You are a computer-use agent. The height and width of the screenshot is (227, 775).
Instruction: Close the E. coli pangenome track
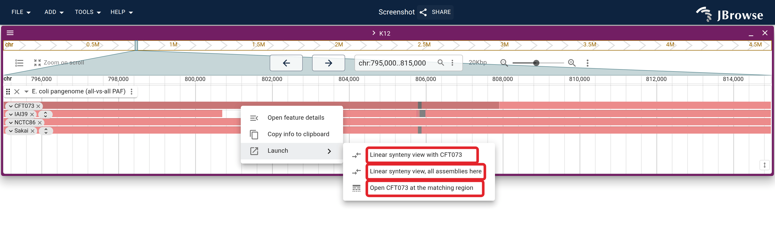click(17, 92)
